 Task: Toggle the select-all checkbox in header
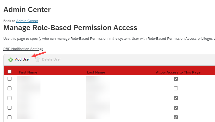(9, 71)
